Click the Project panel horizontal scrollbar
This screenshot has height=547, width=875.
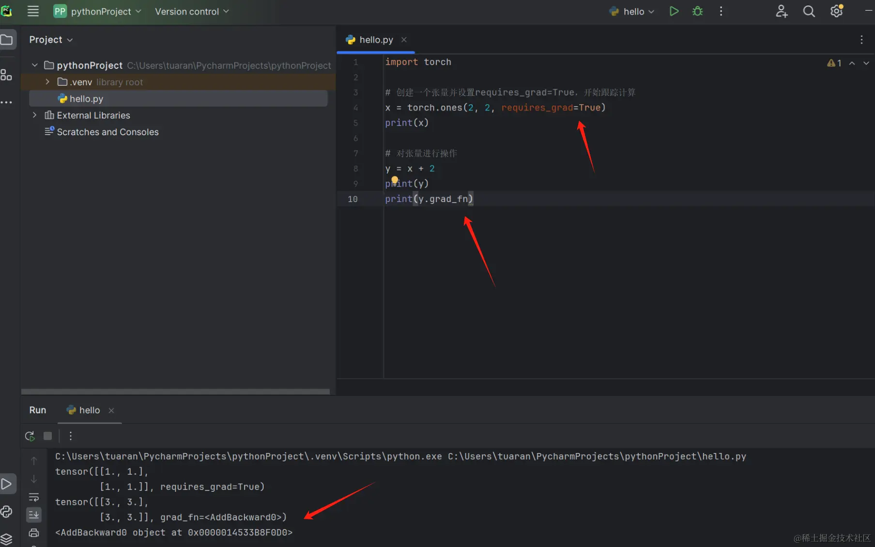[x=175, y=391]
